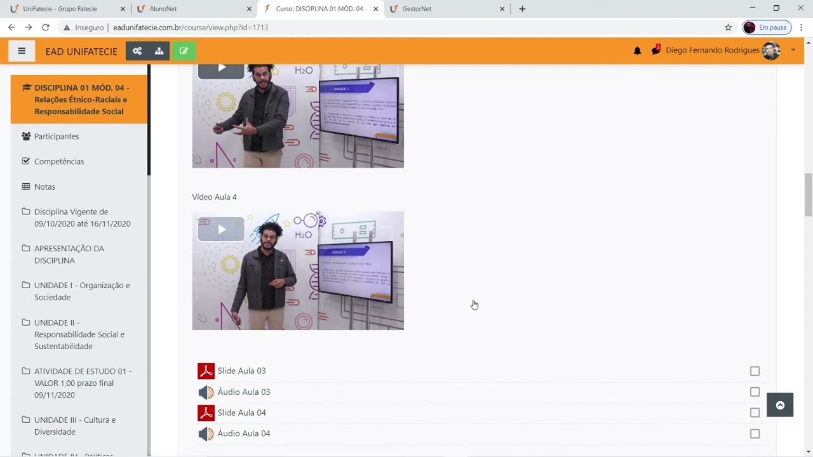
Task: Expand the user menu dropdown arrow
Action: pyautogui.click(x=793, y=50)
